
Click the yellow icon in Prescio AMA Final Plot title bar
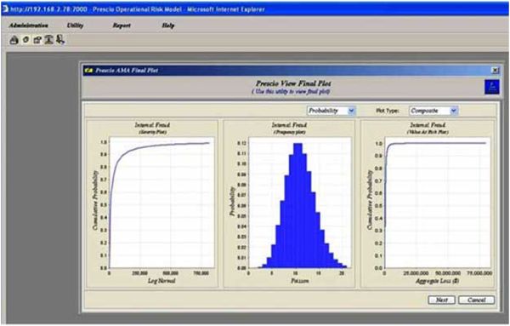pos(88,70)
